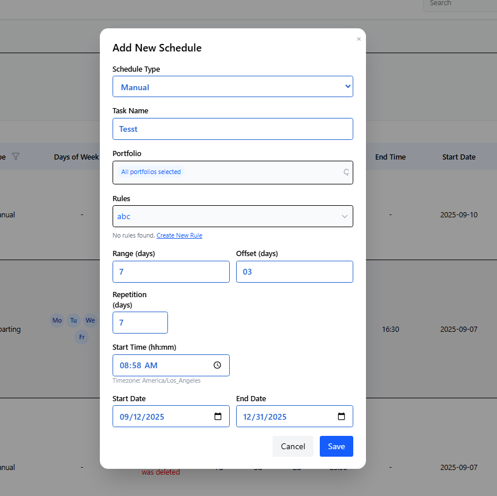497x496 pixels.
Task: Open the Start Date calendar picker icon
Action: click(x=218, y=416)
